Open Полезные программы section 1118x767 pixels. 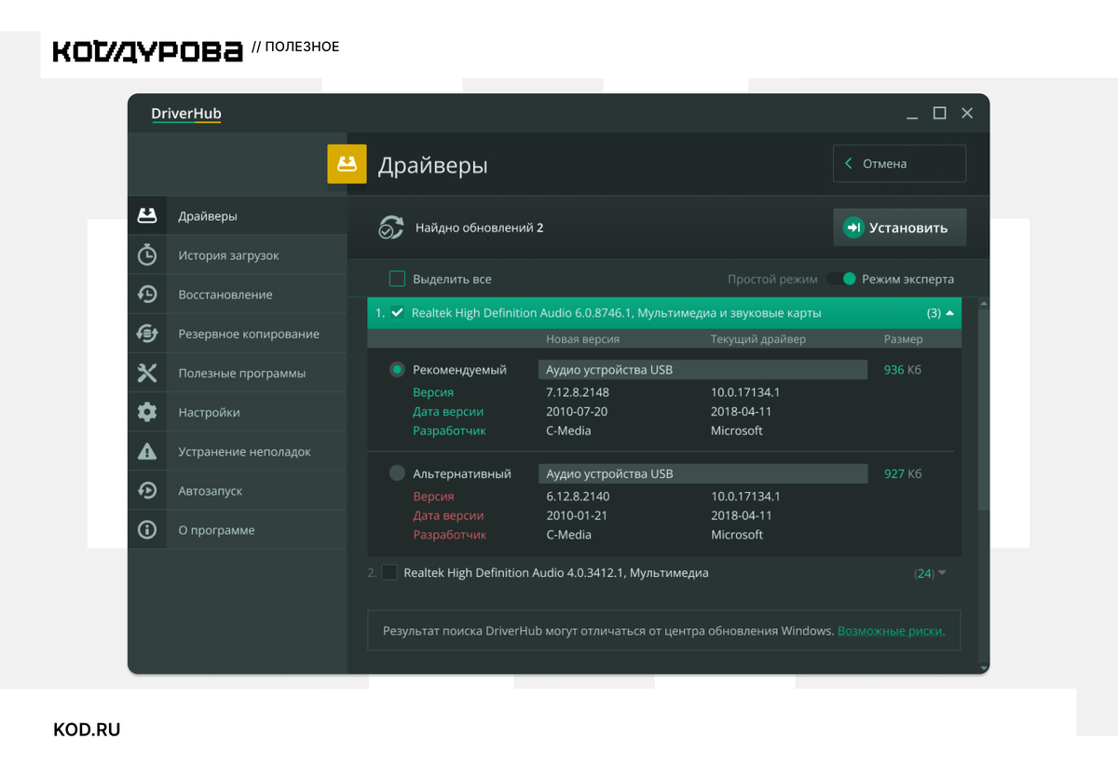point(237,373)
